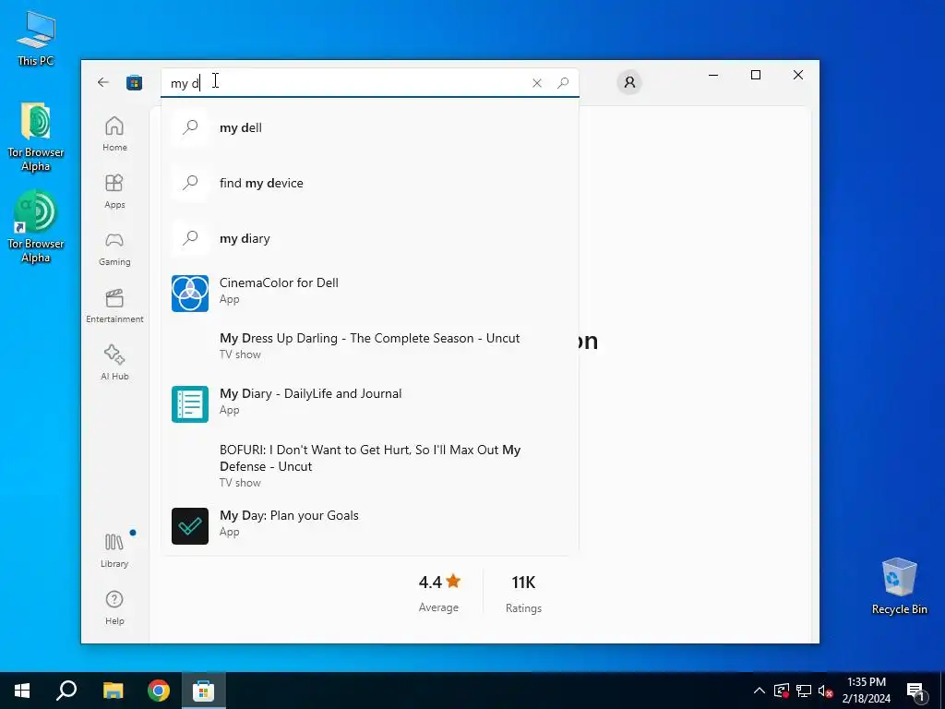
Task: Open Entertainment section in the sidebar
Action: pos(114,306)
